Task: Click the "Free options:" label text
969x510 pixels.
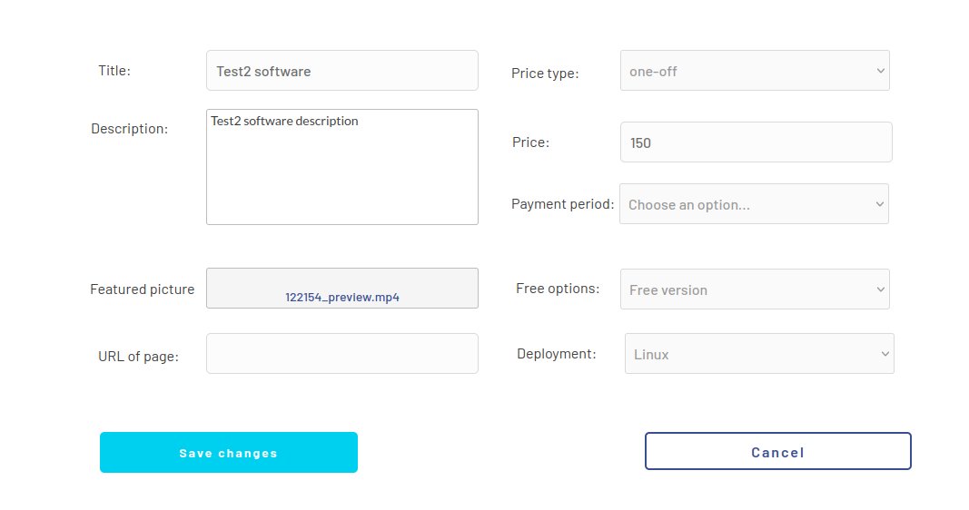Action: pyautogui.click(x=558, y=289)
